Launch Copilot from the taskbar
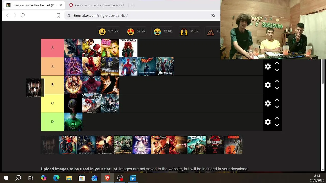The width and height of the screenshot is (326, 183). click(44, 178)
